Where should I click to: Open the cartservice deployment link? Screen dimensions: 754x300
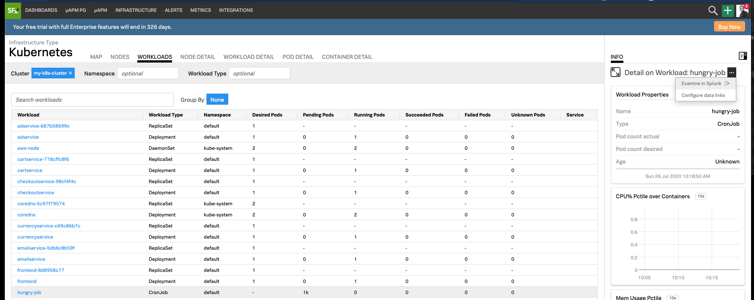30,170
